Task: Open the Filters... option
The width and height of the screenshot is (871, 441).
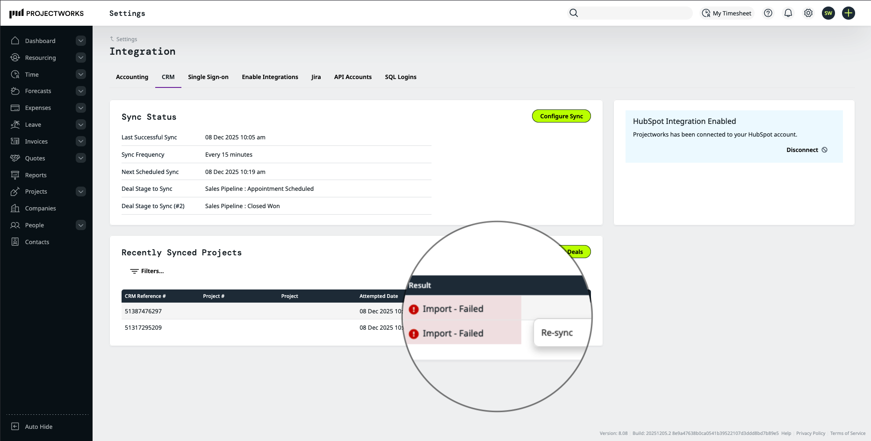Action: tap(147, 271)
